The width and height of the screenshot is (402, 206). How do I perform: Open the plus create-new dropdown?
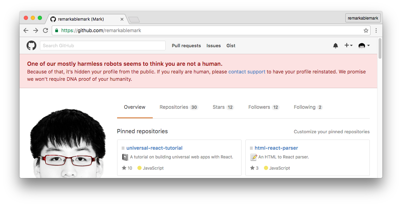click(349, 45)
